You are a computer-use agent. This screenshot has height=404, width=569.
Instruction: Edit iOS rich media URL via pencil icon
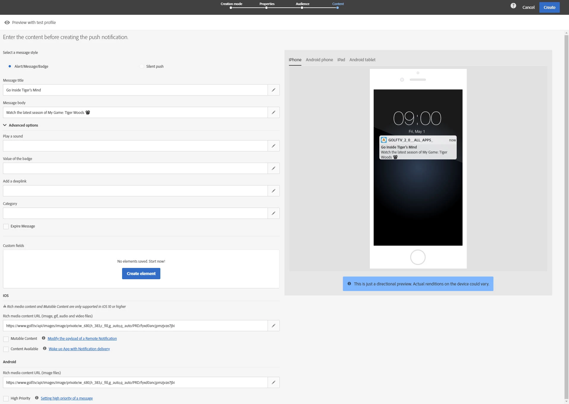tap(274, 326)
